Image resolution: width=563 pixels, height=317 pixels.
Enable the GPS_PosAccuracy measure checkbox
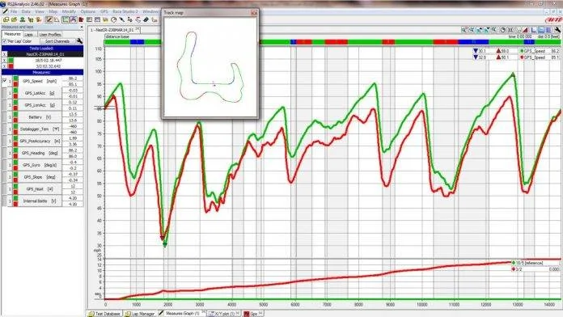click(x=4, y=141)
